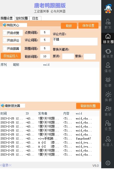Click the 保存设置 button
Screen dimensions: 114x169
tap(88, 26)
